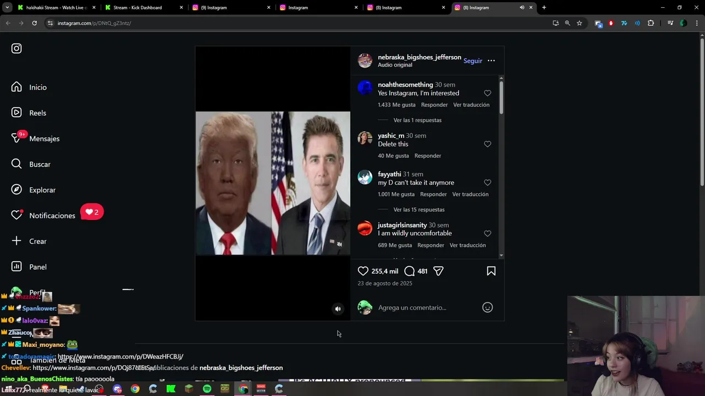Reload the page

click(34, 23)
